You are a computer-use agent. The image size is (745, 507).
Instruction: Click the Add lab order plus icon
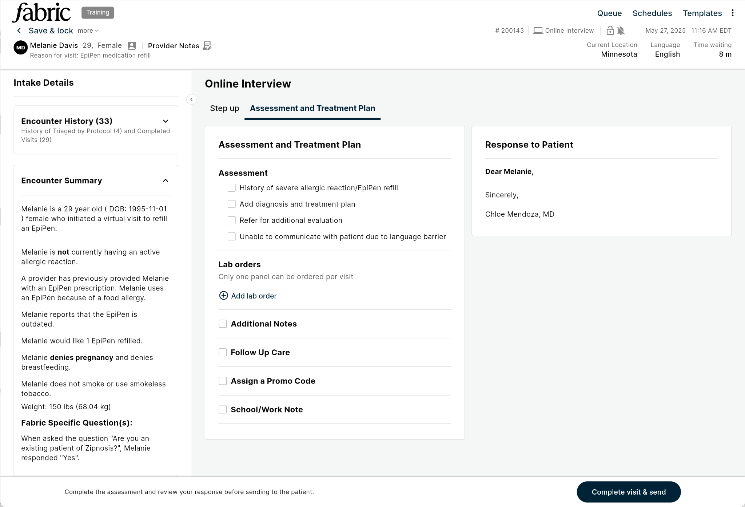coord(223,296)
